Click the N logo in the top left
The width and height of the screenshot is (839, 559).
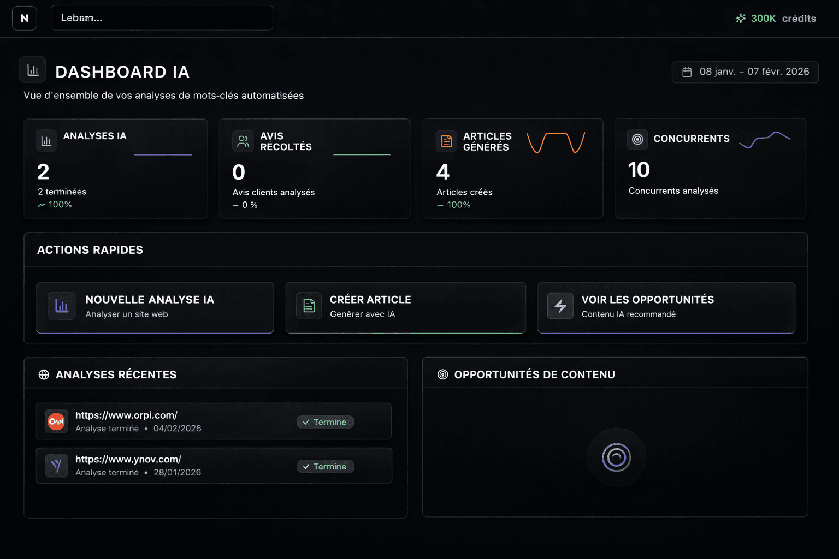coord(24,18)
